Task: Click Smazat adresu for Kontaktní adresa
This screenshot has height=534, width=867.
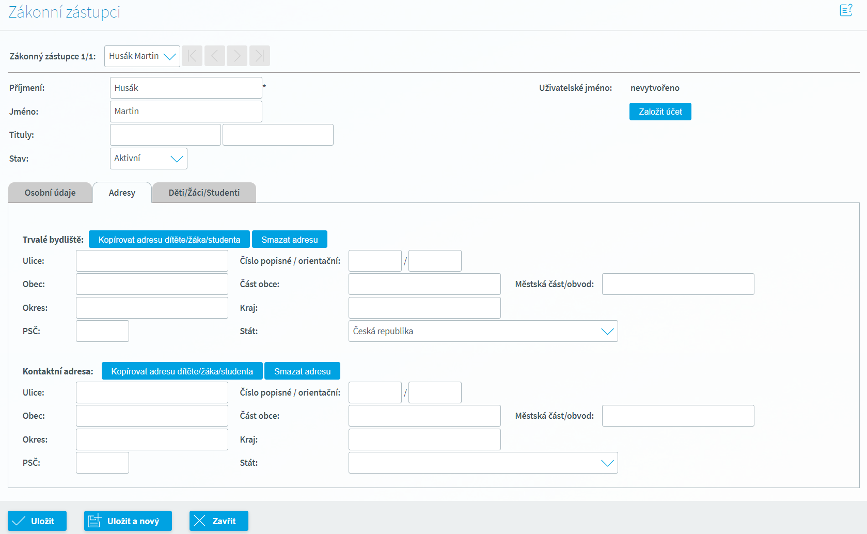Action: pyautogui.click(x=303, y=371)
